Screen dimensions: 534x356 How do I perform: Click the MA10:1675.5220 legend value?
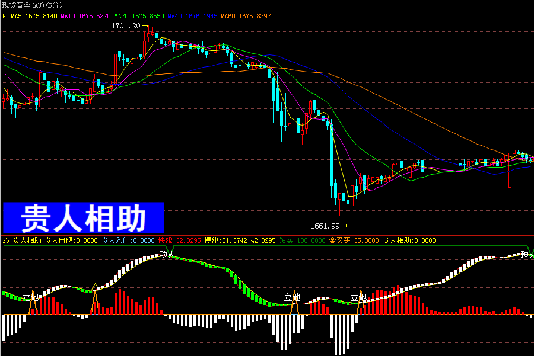(x=85, y=16)
